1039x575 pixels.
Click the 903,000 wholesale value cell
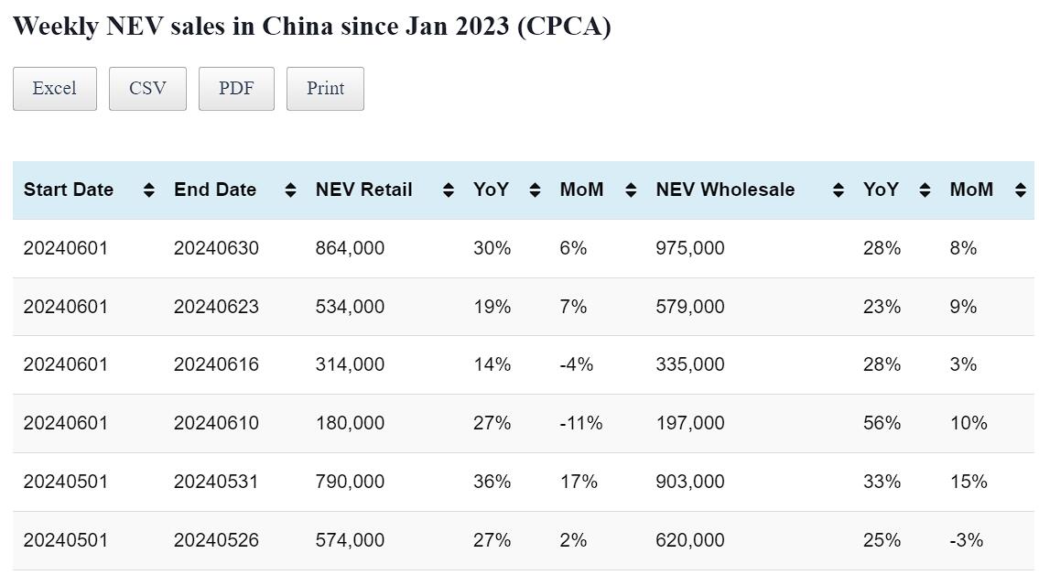[x=689, y=482]
